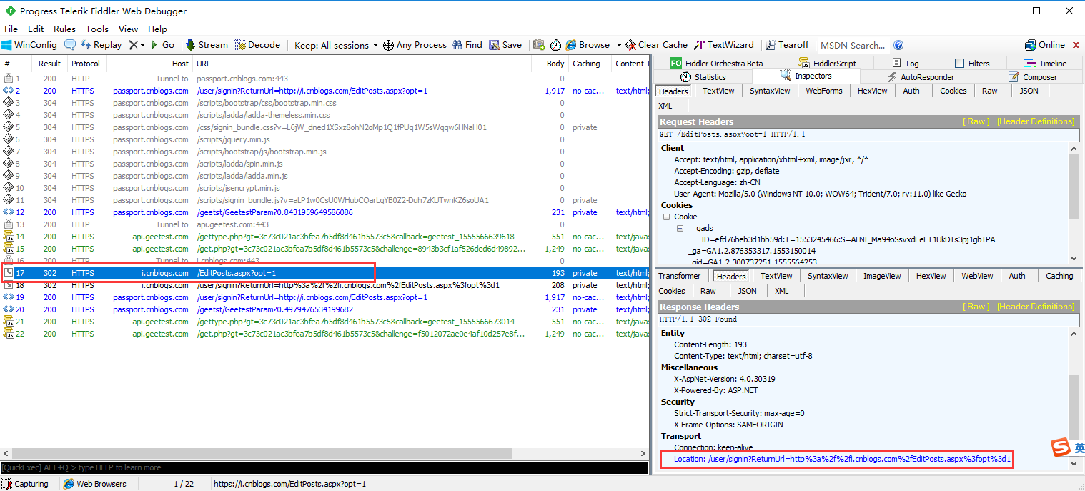Click Web Browsers process filter in status bar

pyautogui.click(x=95, y=484)
